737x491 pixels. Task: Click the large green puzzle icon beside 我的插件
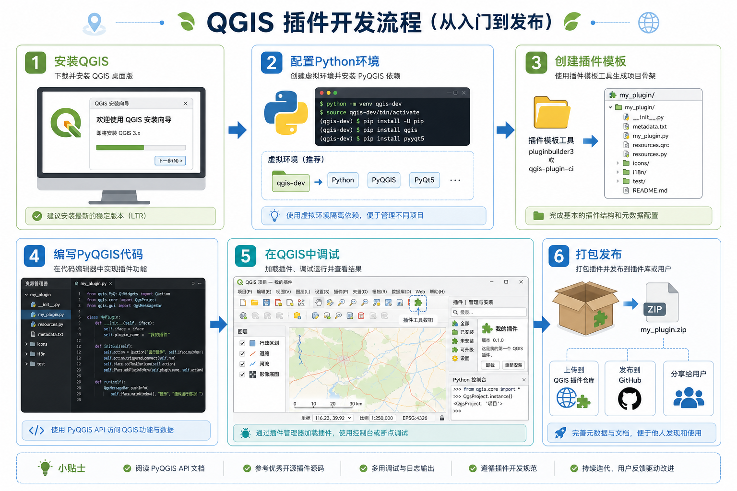pyautogui.click(x=487, y=328)
